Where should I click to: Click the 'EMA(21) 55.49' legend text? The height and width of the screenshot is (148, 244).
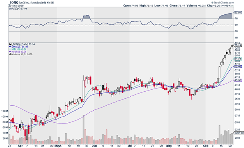tap(20, 47)
